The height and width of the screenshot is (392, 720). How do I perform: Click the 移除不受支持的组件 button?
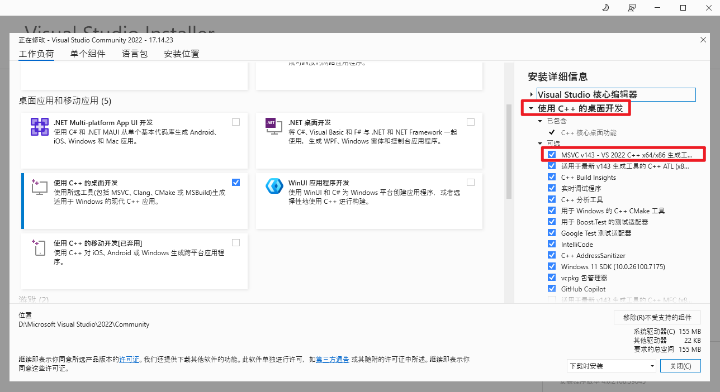(657, 317)
